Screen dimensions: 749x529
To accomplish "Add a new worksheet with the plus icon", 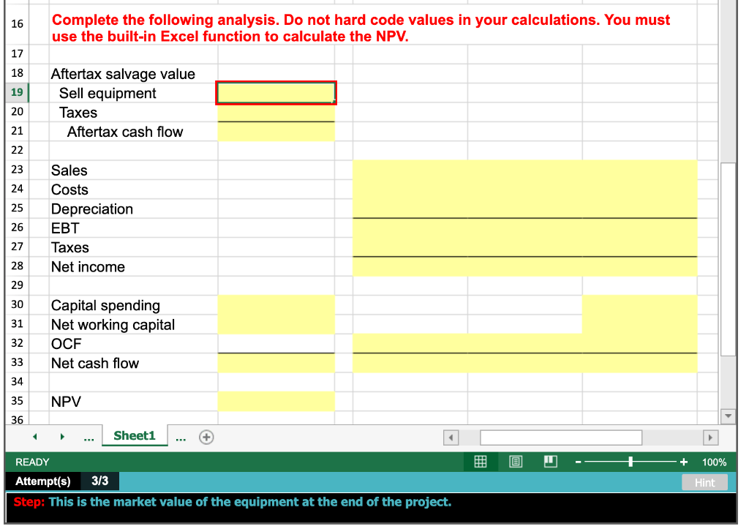I will click(206, 436).
